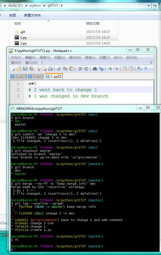The width and height of the screenshot is (161, 255).
Task: Click line 1 'a=1' in the editor
Action: click(32, 84)
